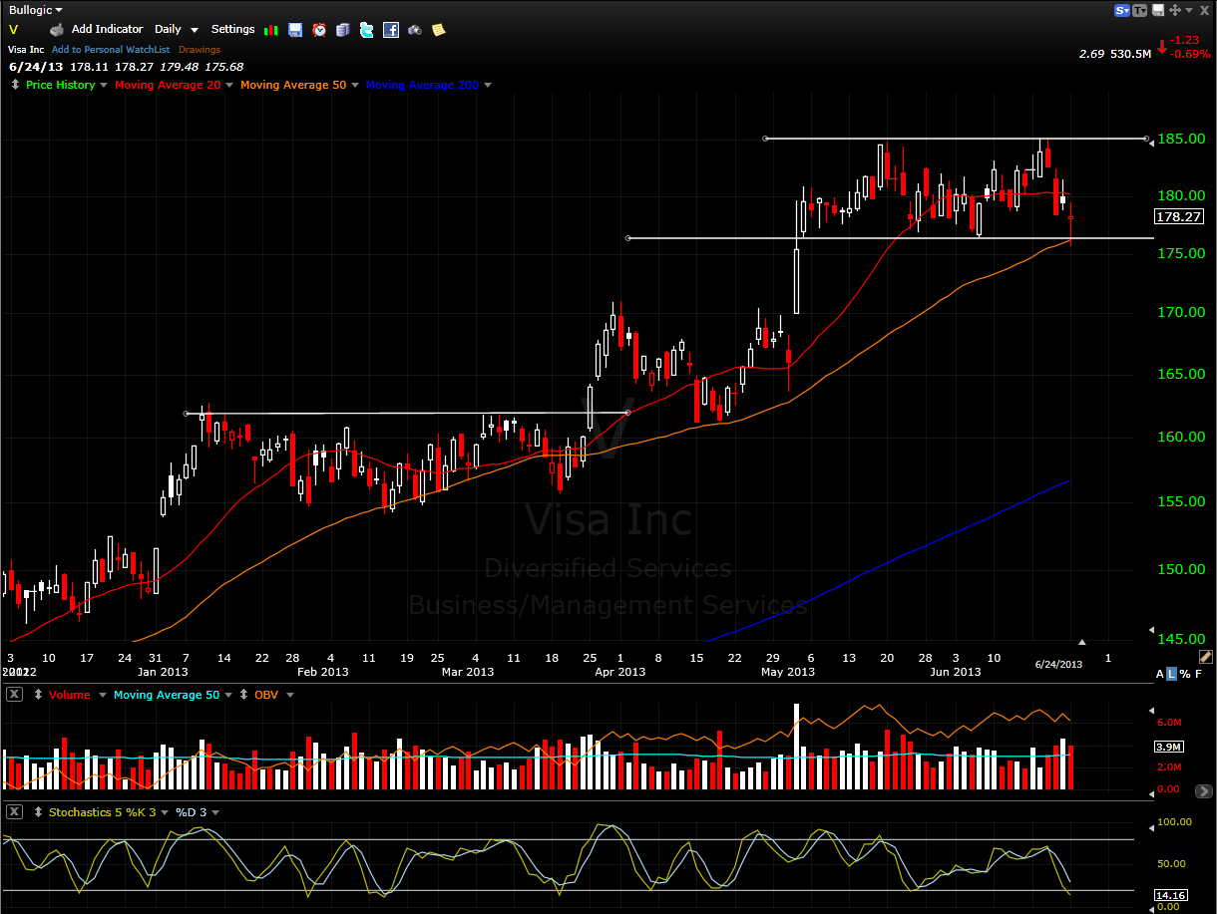Open the yellow sticky note icon
This screenshot has width=1217, height=914.
[x=439, y=30]
